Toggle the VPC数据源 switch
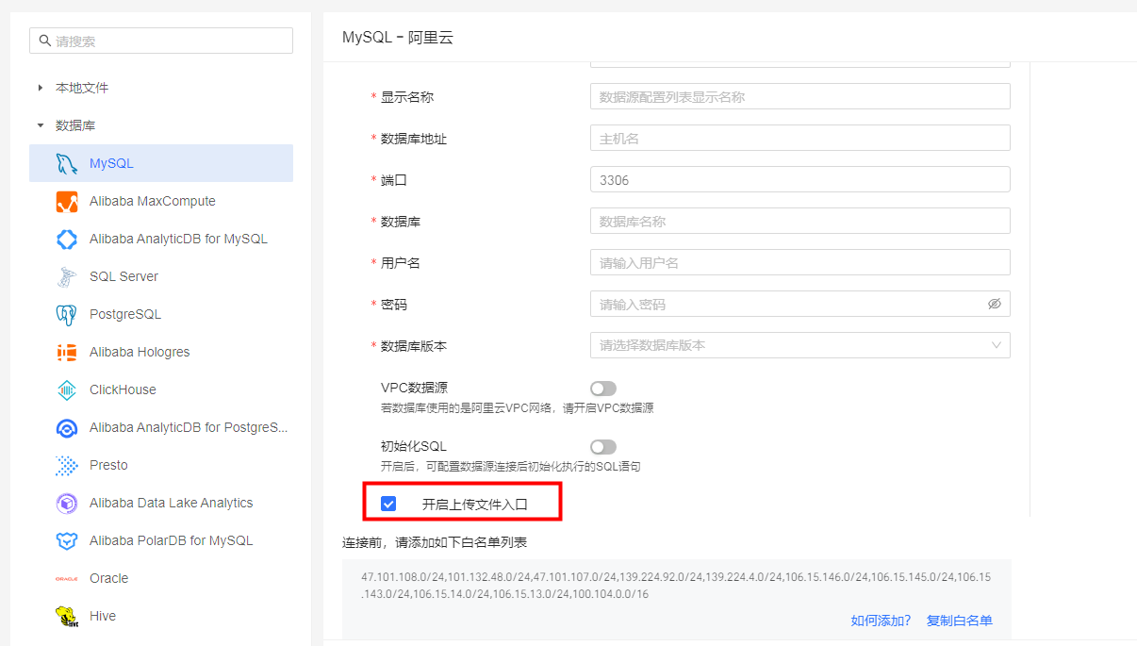 602,389
